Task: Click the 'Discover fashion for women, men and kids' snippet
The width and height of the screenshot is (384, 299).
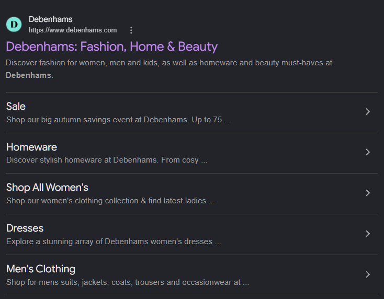Action: 169,69
